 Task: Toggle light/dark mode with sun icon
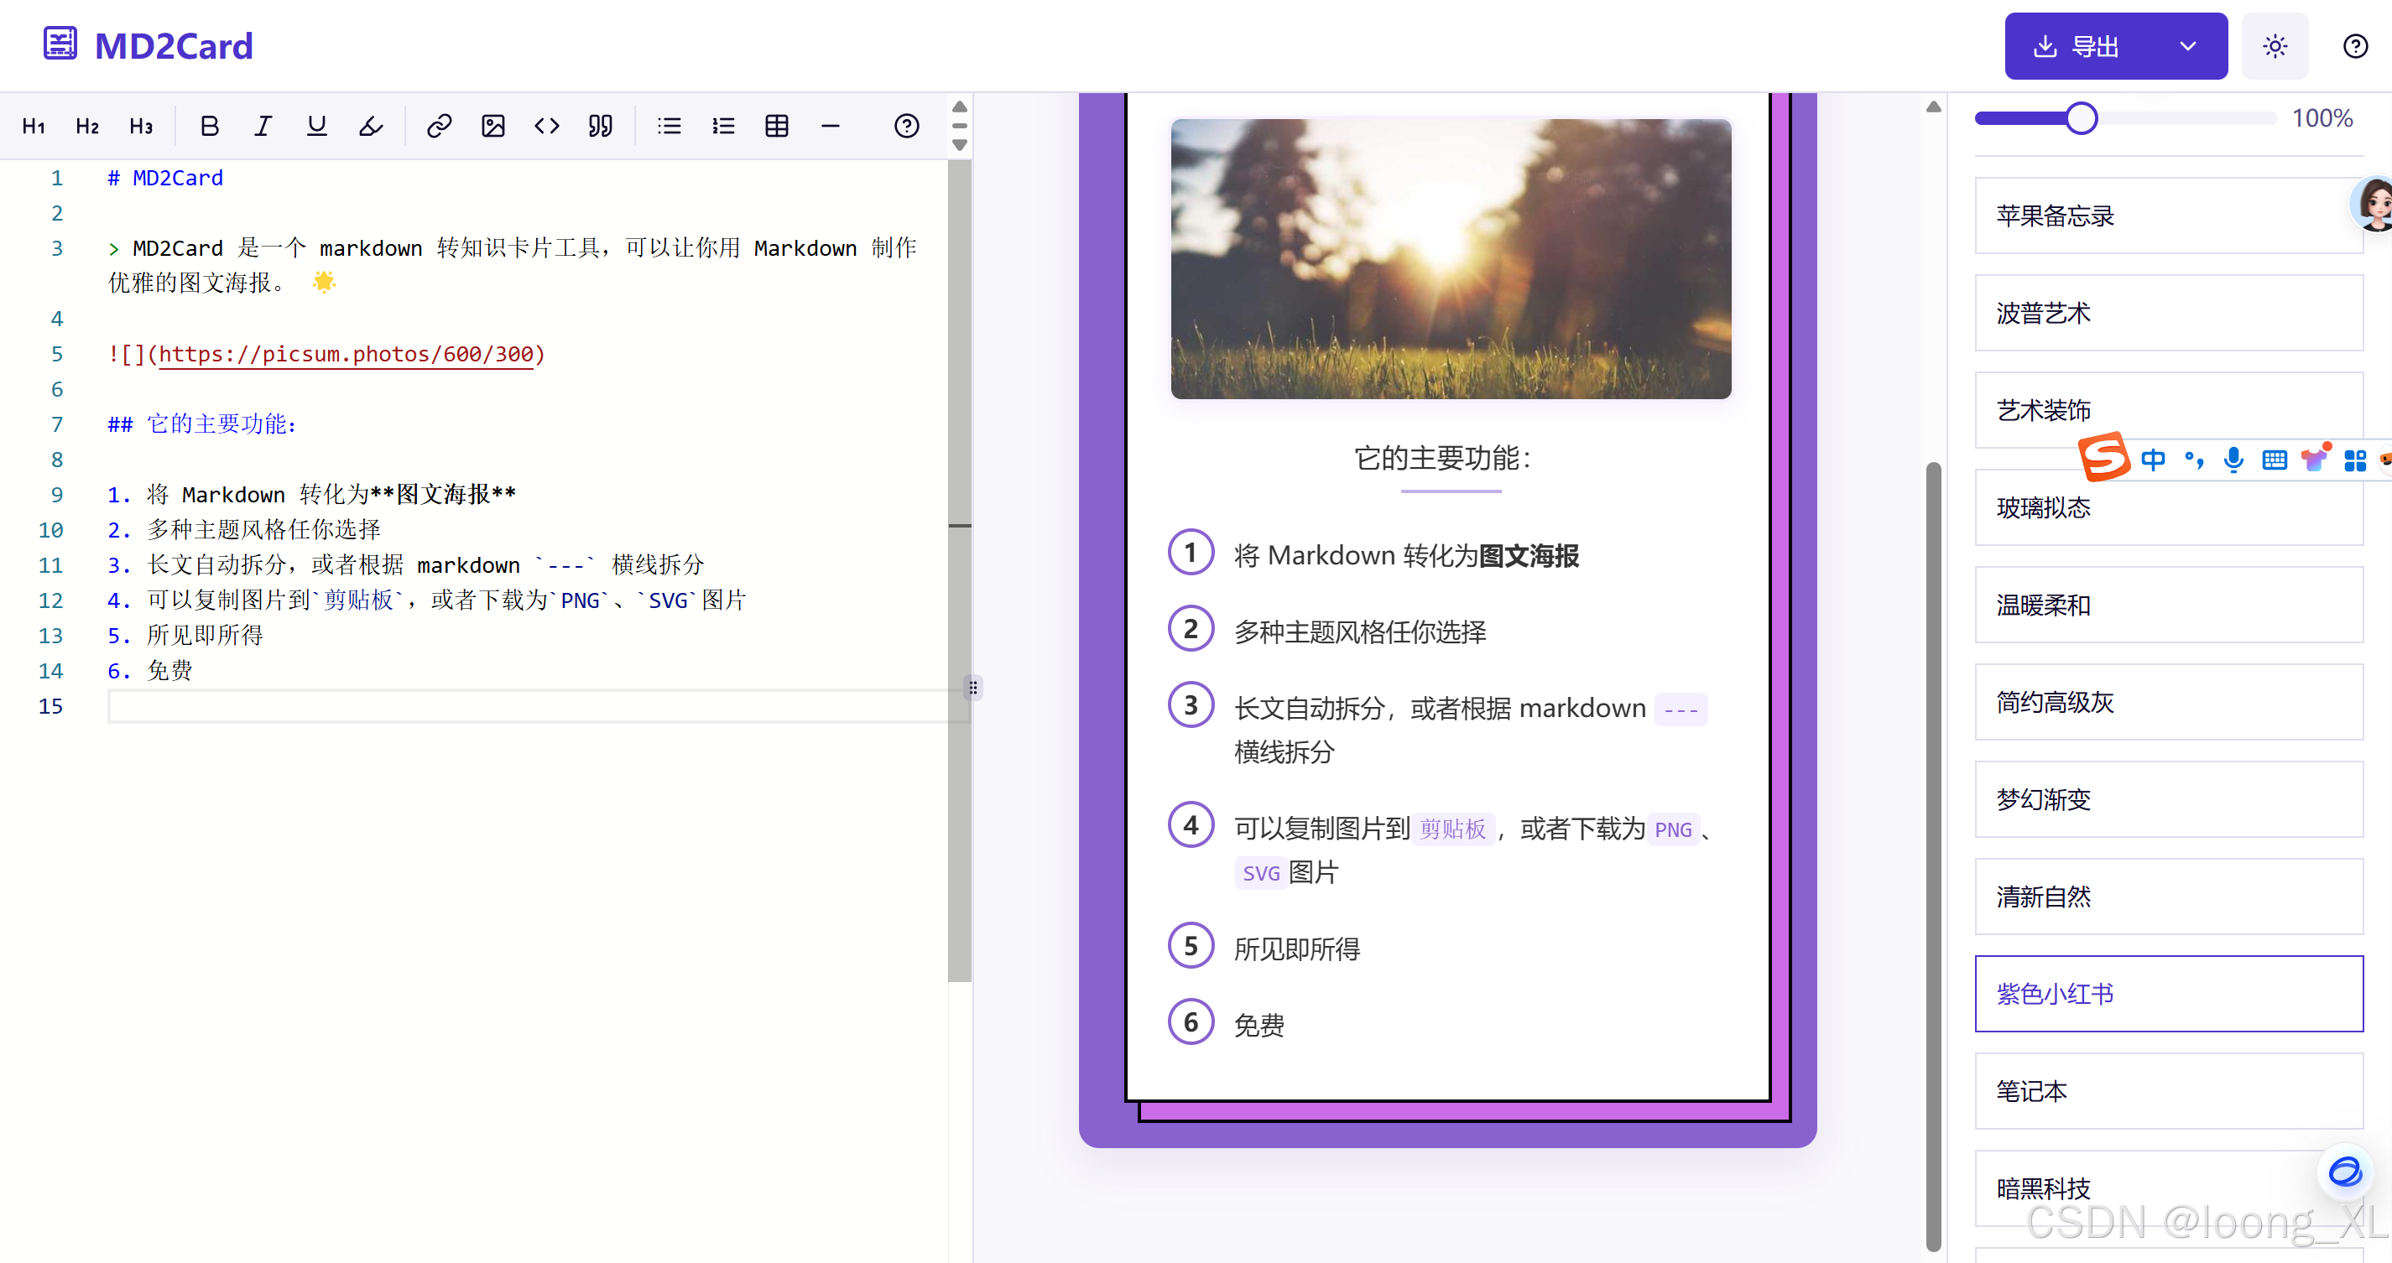[2274, 46]
